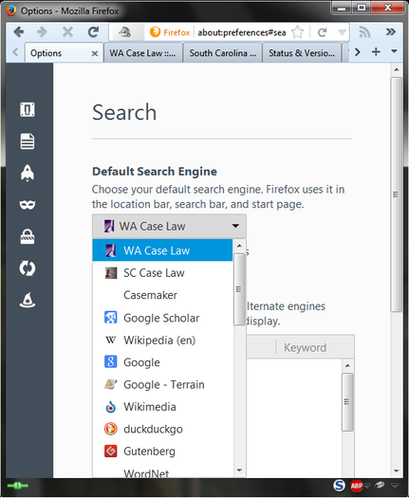
Task: Click the page scrollbar down arrow
Action: point(396,471)
